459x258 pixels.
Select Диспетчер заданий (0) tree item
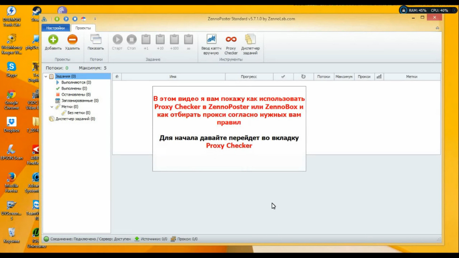(75, 119)
